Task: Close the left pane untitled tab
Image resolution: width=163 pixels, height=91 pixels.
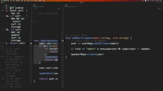Action: click(x=14, y=5)
